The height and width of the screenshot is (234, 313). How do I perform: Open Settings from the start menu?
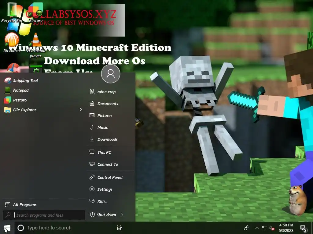pos(111,189)
